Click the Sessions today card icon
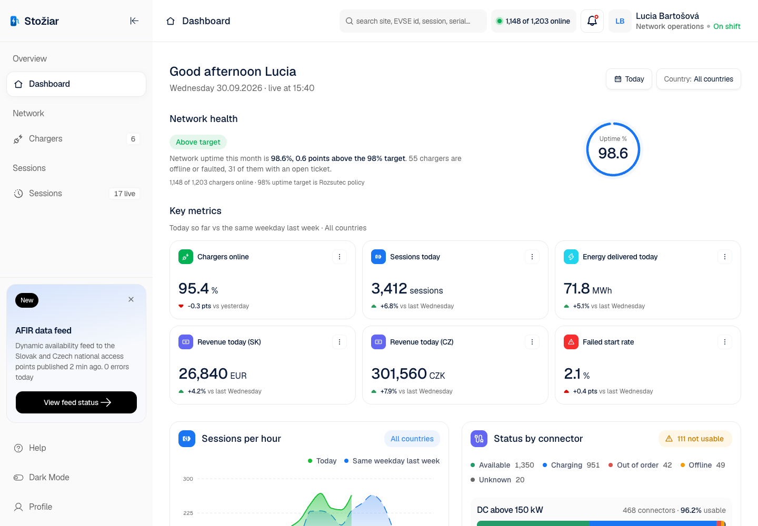 pyautogui.click(x=378, y=257)
